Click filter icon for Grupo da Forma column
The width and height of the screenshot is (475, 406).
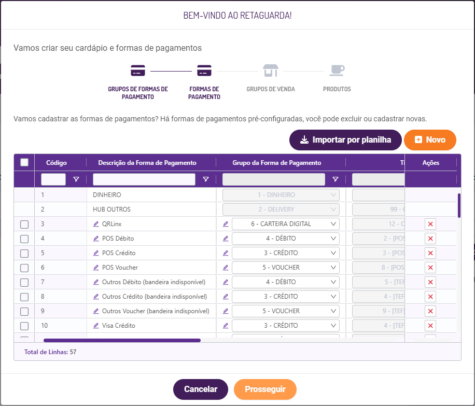coord(336,179)
